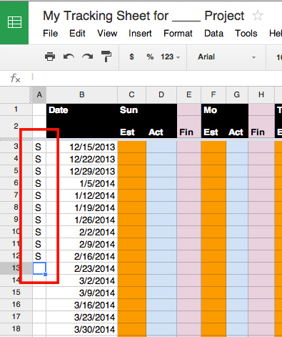Select the cell with date 1/19/2014
The image size is (282, 337).
coord(82,207)
